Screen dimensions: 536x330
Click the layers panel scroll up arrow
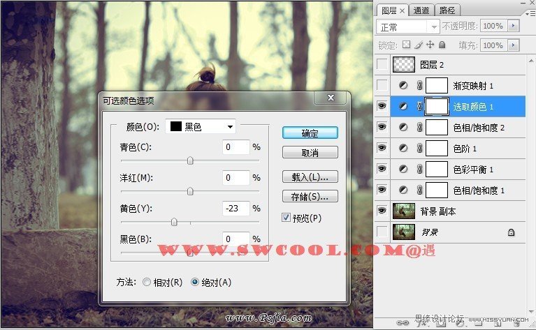(531, 61)
